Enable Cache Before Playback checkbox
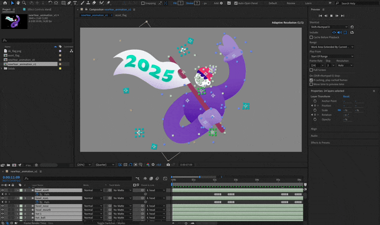 [x=311, y=37]
